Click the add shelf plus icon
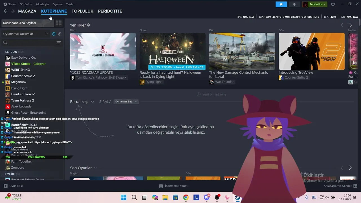This screenshot has width=361, height=203. (199, 94)
